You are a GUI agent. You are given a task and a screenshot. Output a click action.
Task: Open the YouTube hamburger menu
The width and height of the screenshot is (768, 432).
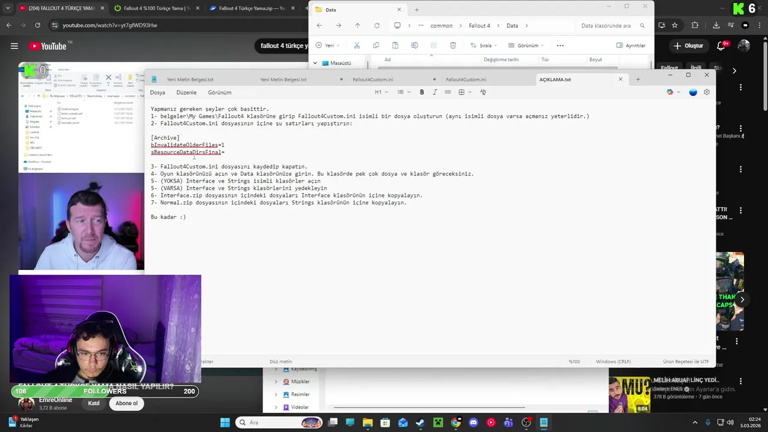pyautogui.click(x=14, y=46)
